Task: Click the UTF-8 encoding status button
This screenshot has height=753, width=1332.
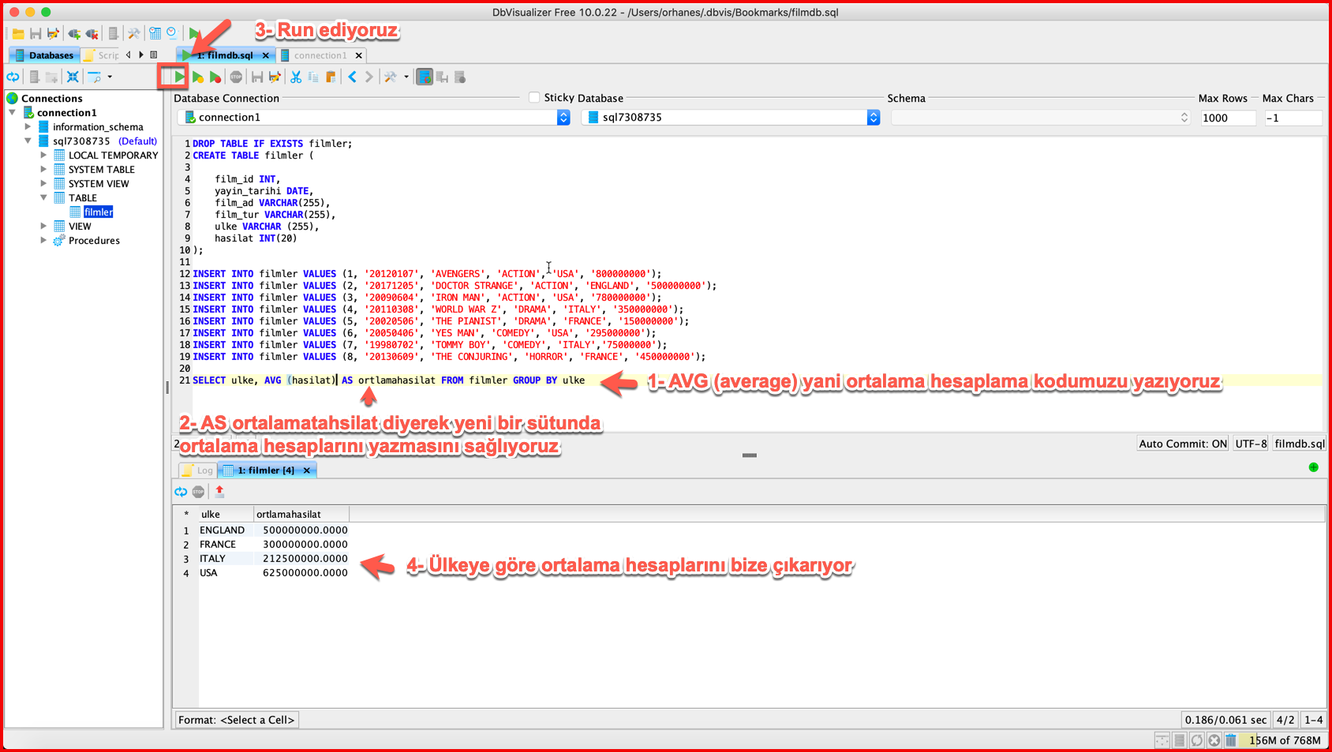Action: pyautogui.click(x=1251, y=444)
